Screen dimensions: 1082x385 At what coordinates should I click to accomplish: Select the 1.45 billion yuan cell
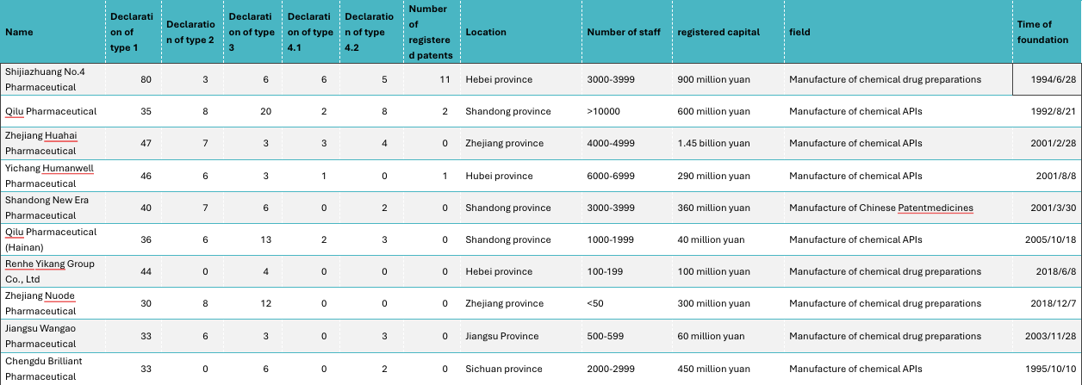[x=728, y=143]
